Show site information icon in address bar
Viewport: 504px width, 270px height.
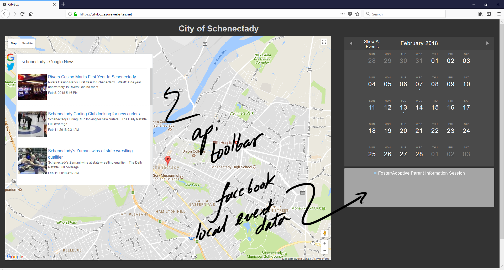70,14
